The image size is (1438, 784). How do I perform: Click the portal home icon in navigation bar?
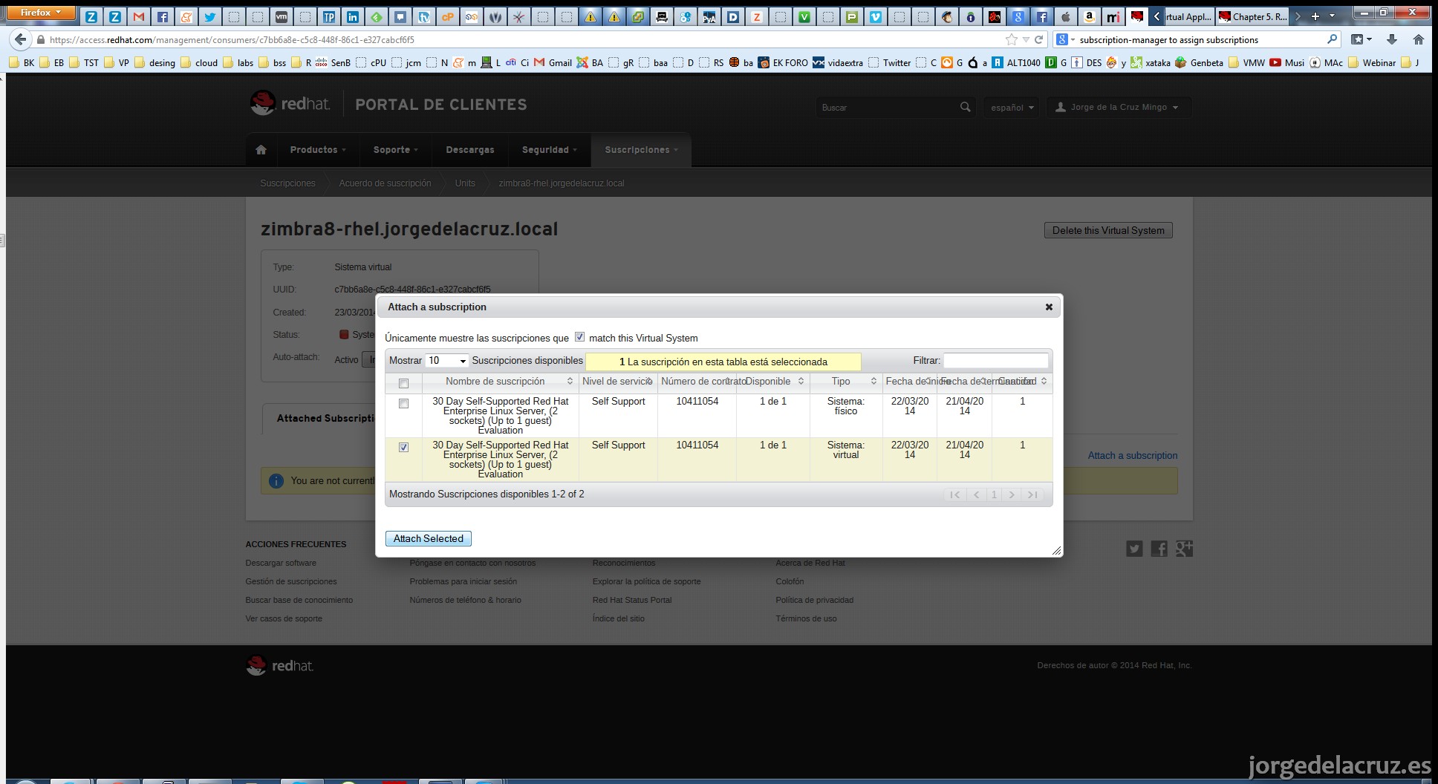tap(261, 150)
